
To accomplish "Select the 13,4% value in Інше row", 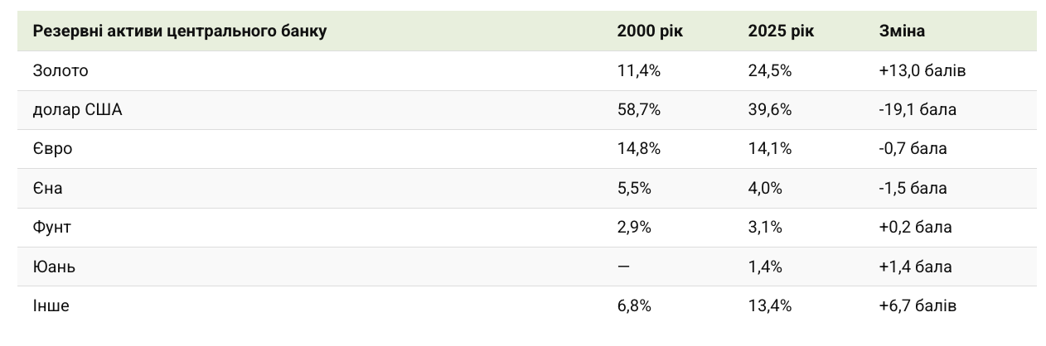I will [x=770, y=306].
